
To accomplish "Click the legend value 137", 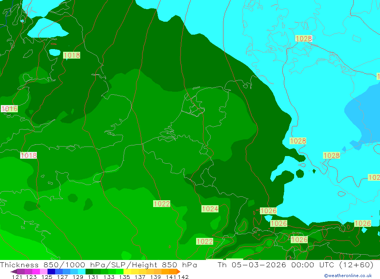I will coord(140,277).
